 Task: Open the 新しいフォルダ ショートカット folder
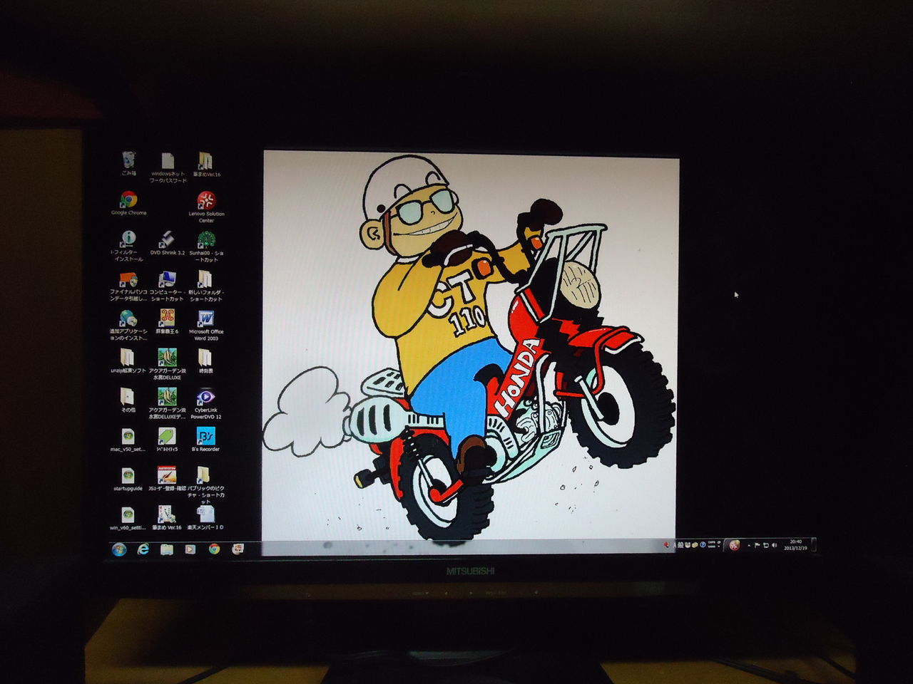point(206,286)
